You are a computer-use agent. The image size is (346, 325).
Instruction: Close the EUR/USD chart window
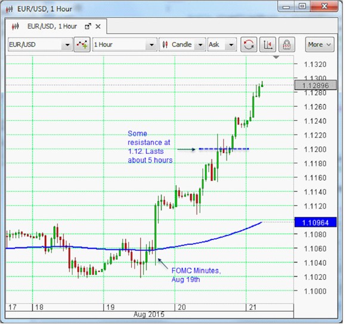324,7
